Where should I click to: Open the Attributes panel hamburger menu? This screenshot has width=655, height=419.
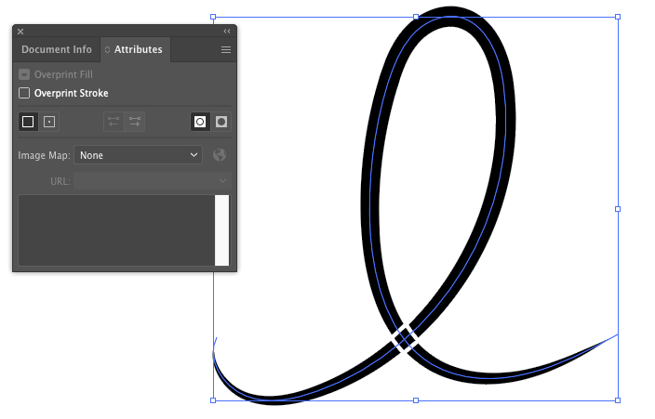tap(226, 49)
